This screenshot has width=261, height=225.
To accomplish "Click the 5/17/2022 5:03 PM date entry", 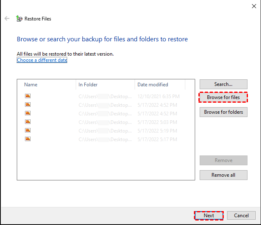I will 158,122.
